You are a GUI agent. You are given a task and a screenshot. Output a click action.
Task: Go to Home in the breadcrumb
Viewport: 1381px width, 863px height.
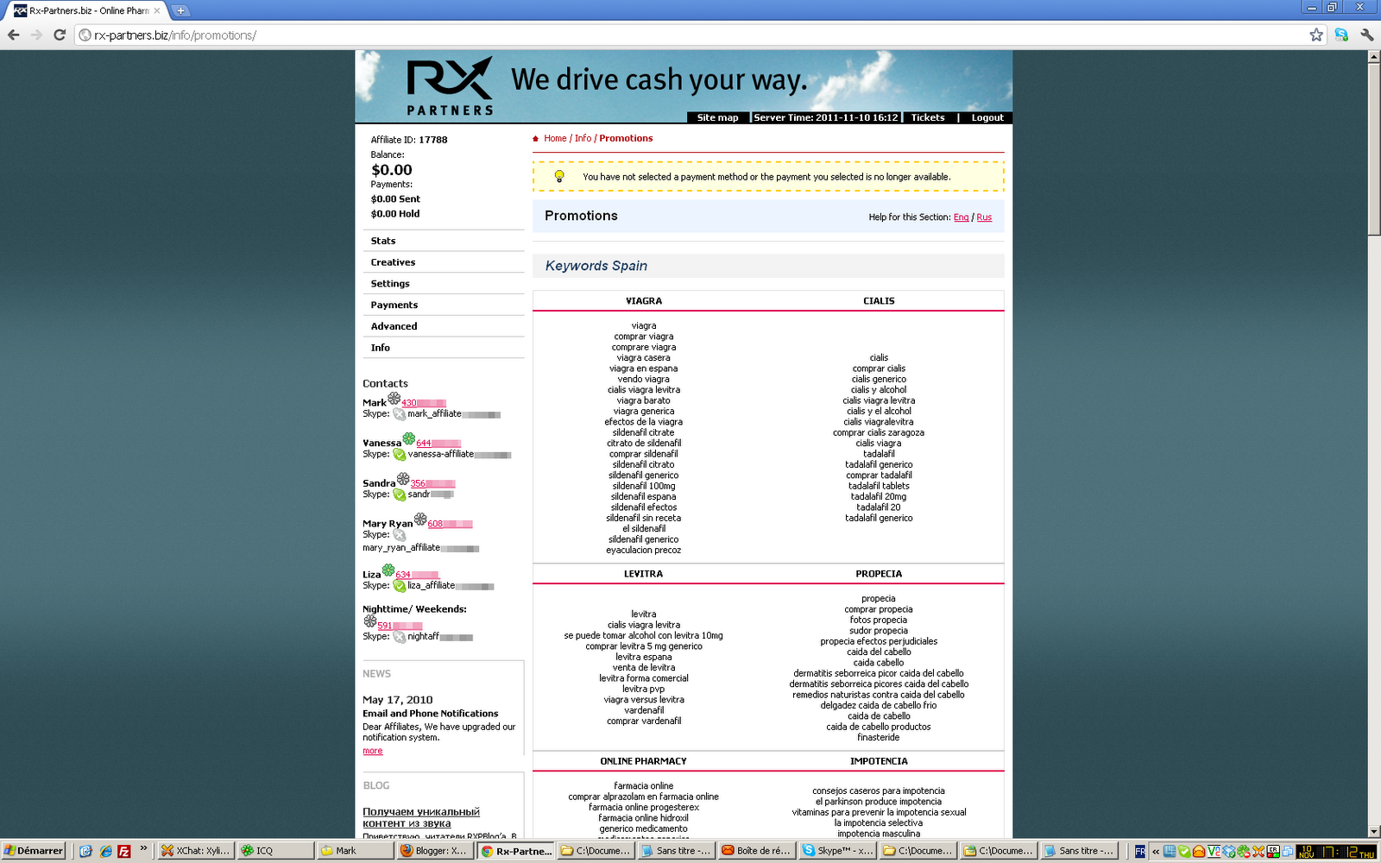[x=555, y=139]
